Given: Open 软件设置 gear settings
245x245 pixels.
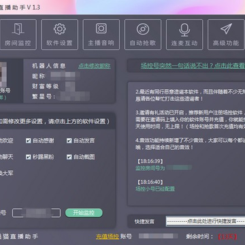Looking at the screenshot, I should pyautogui.click(x=59, y=35).
